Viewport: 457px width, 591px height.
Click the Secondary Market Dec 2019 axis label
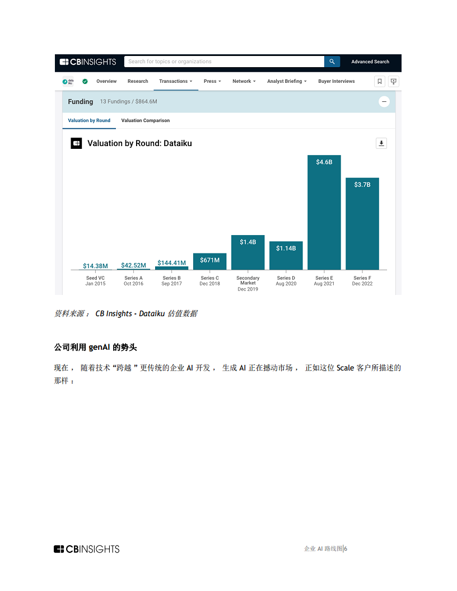248,283
